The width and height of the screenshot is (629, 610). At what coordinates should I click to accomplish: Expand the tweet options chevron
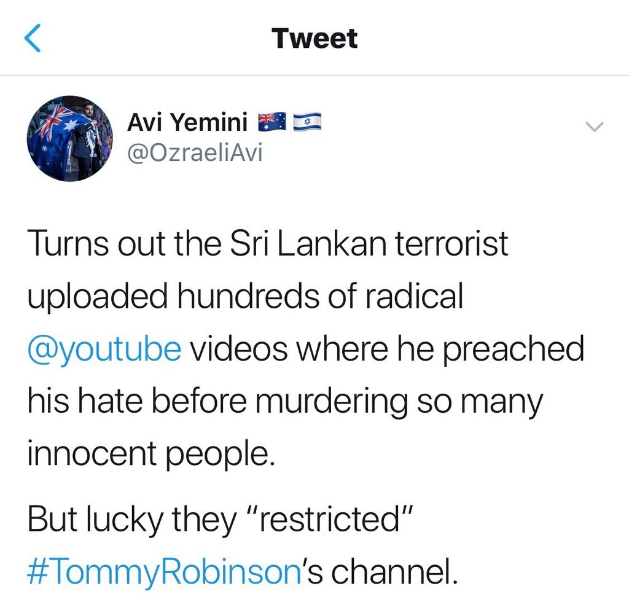pos(595,127)
